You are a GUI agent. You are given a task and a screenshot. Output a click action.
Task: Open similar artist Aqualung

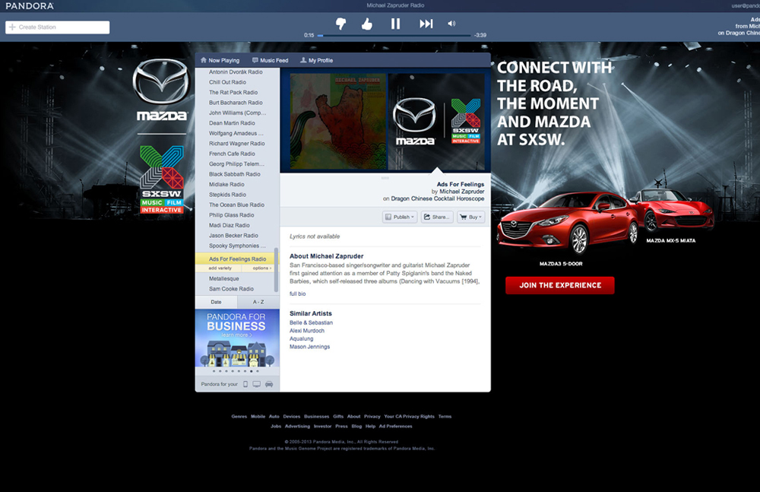point(302,338)
